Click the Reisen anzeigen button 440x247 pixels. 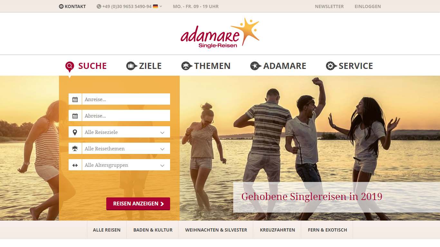(x=138, y=204)
